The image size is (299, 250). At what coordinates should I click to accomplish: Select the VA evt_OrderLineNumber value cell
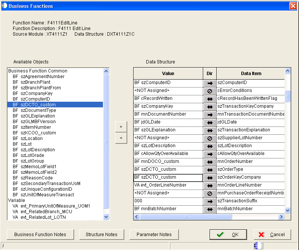pos(168,185)
